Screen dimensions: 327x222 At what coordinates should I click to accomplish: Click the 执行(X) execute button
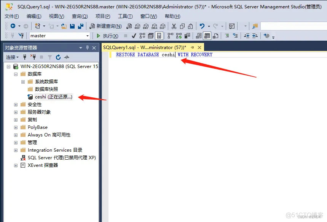tap(107, 36)
